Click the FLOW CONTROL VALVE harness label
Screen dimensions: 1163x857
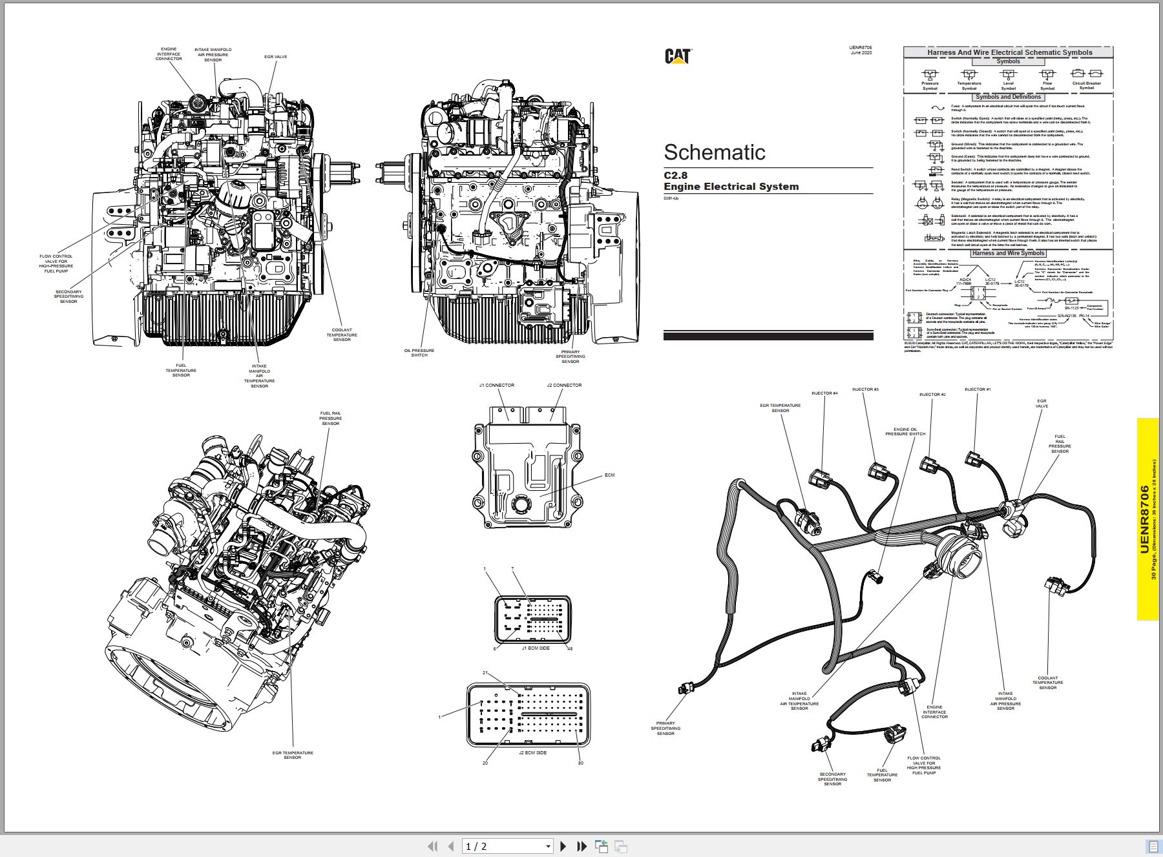pyautogui.click(x=924, y=765)
